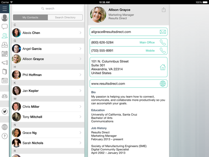Tap the Mobile label
This screenshot has width=209, height=157.
pos(150,51)
